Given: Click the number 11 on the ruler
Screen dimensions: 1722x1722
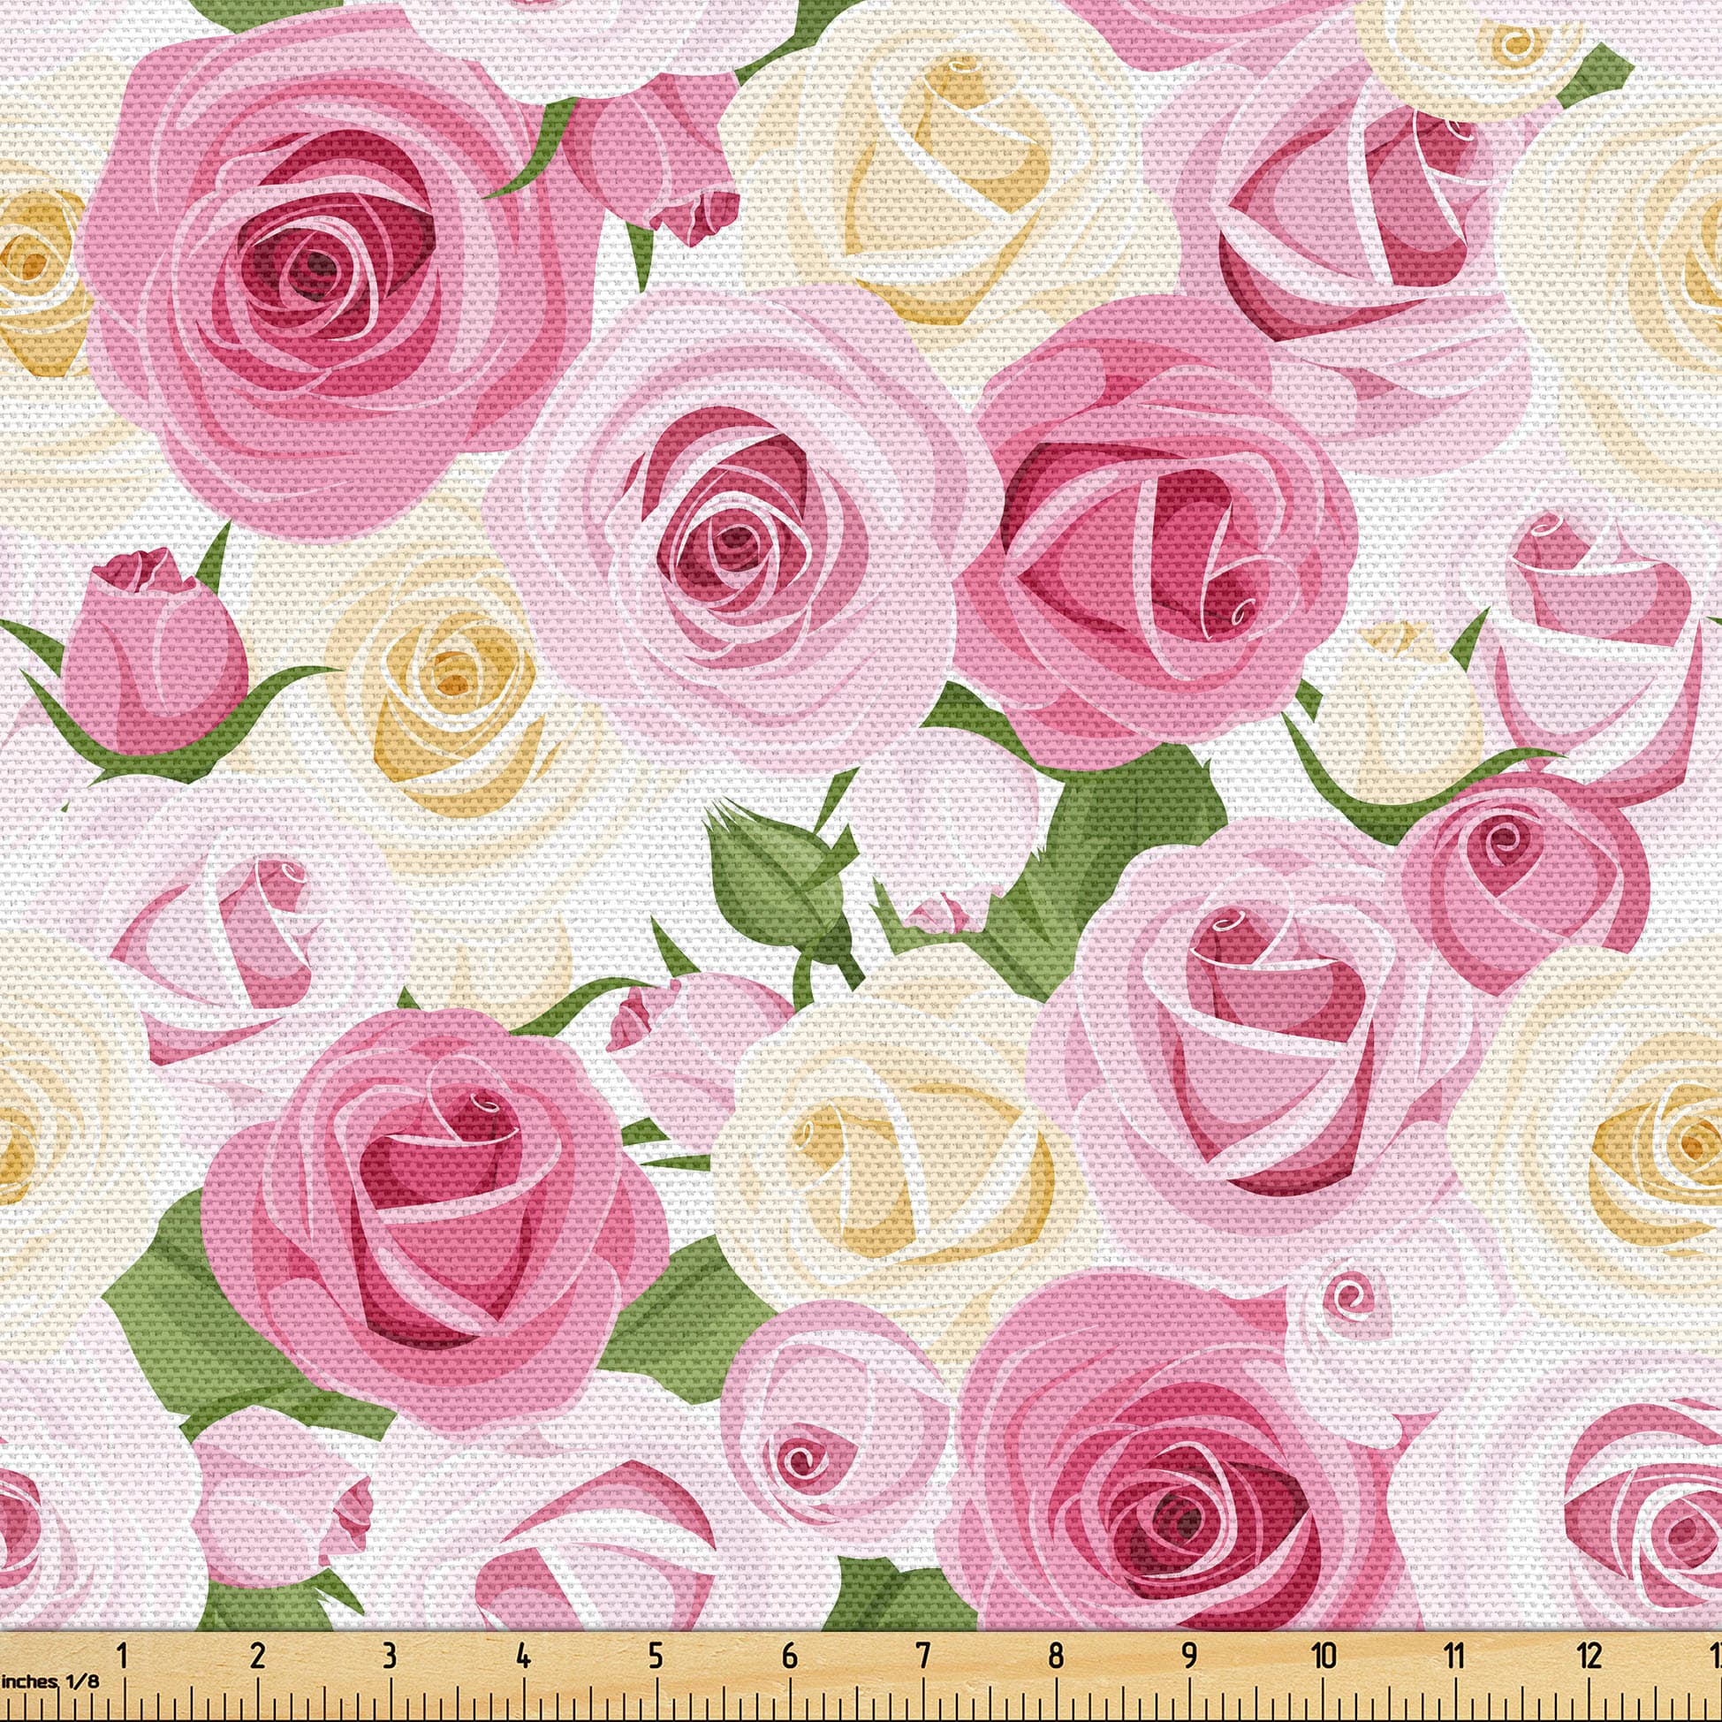Looking at the screenshot, I should click(1455, 1657).
